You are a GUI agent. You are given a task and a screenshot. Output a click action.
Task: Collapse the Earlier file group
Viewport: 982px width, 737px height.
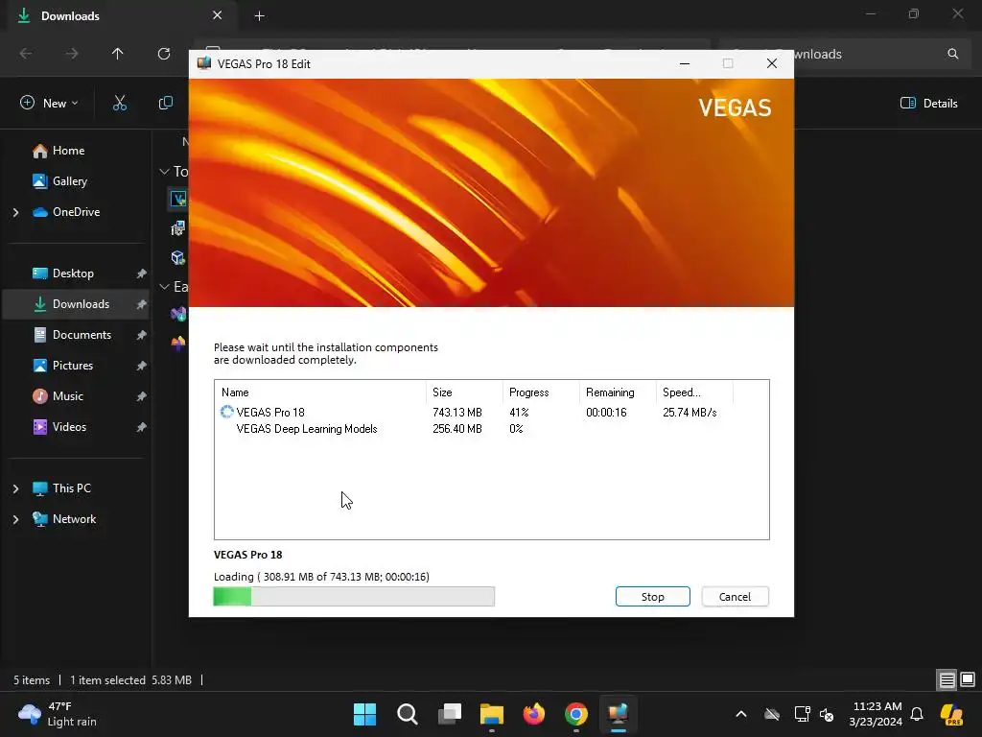(165, 286)
